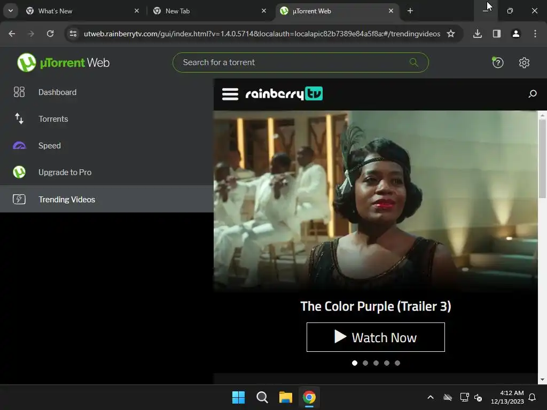
Task: Open uTorrent settings gear
Action: (524, 63)
